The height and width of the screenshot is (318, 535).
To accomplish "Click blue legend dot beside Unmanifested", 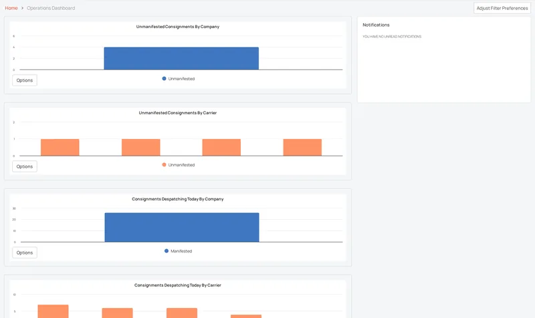I will pyautogui.click(x=164, y=79).
